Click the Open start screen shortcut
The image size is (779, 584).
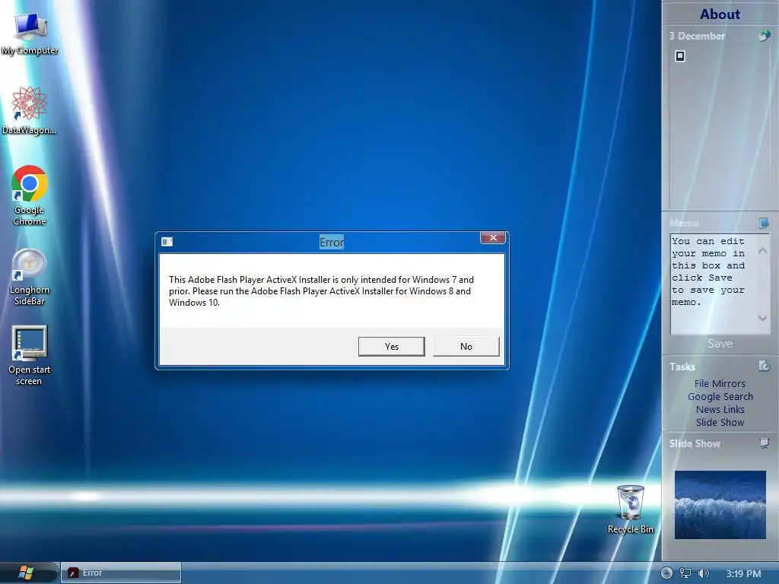30,356
